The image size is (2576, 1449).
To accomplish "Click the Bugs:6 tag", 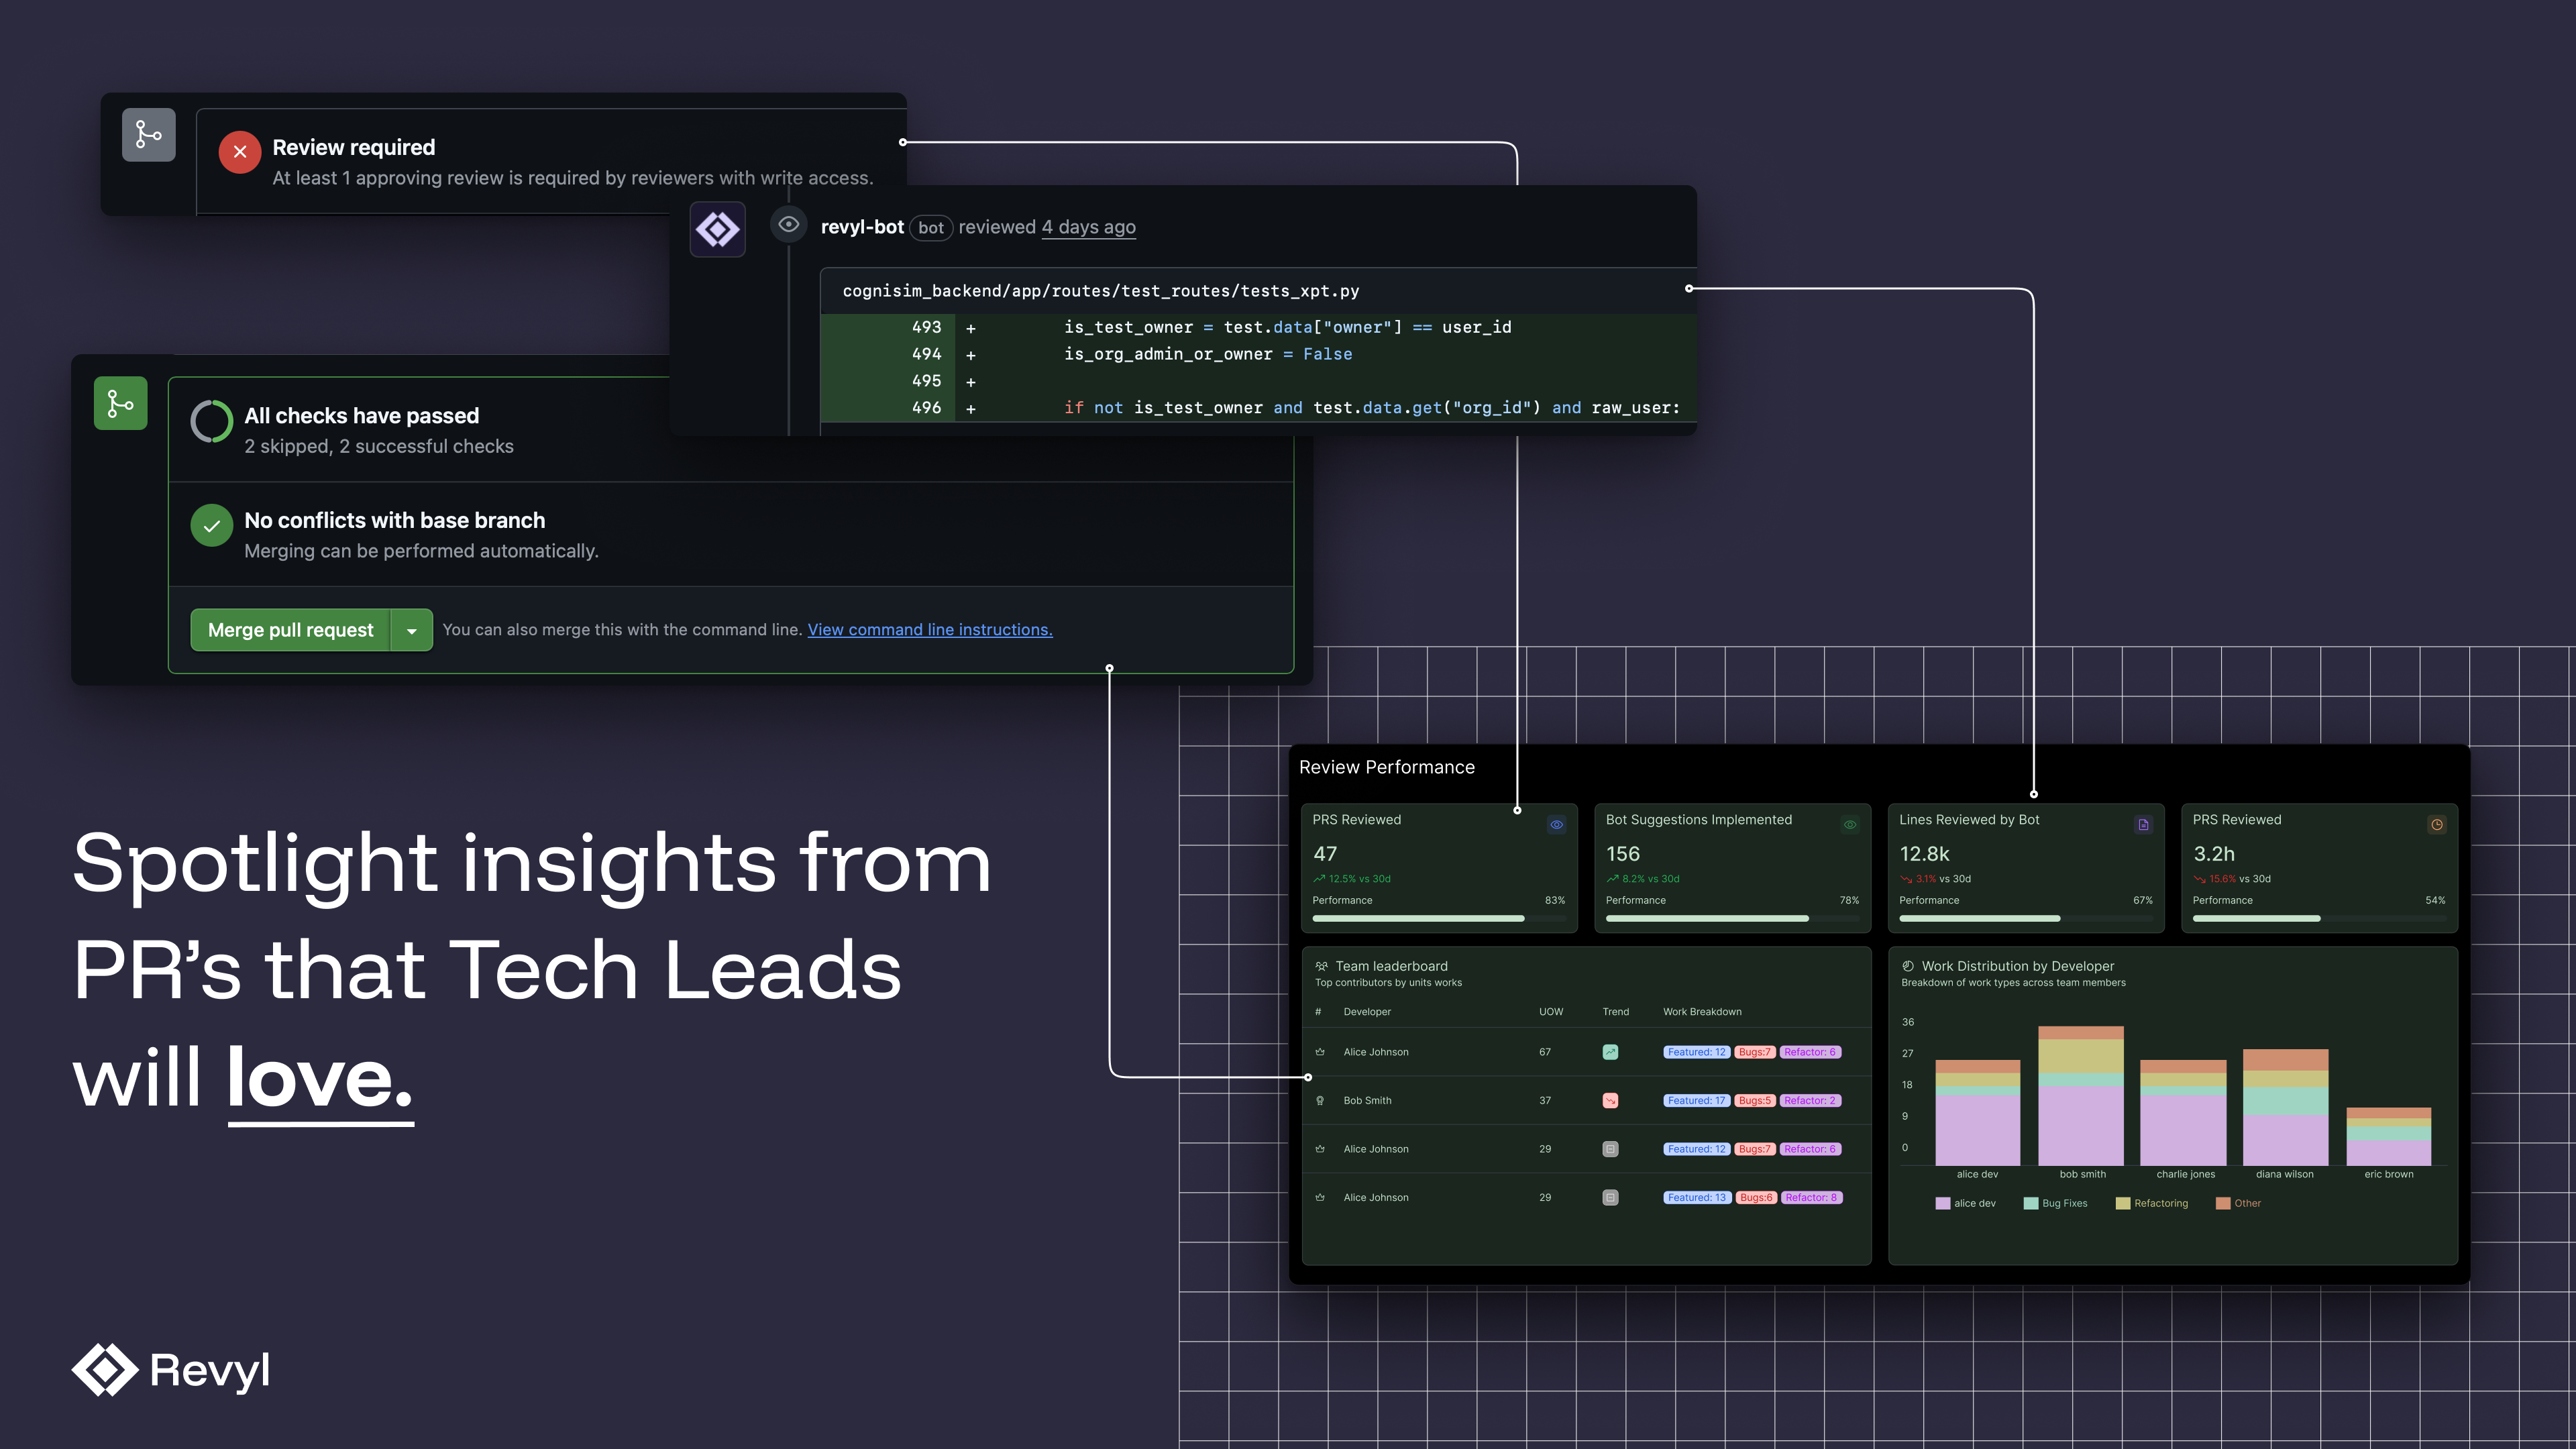I will pos(1756,1197).
